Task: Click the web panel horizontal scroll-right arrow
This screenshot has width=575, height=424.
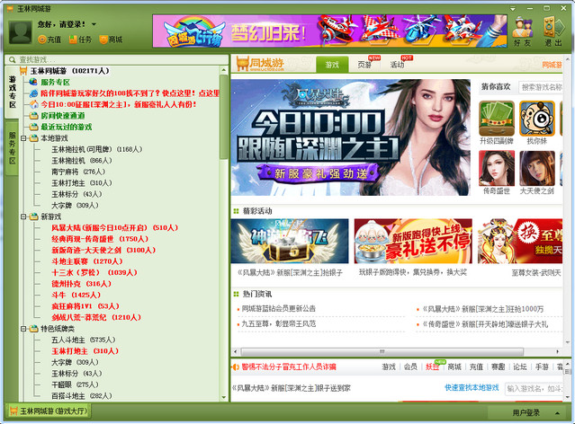Action: coord(557,351)
